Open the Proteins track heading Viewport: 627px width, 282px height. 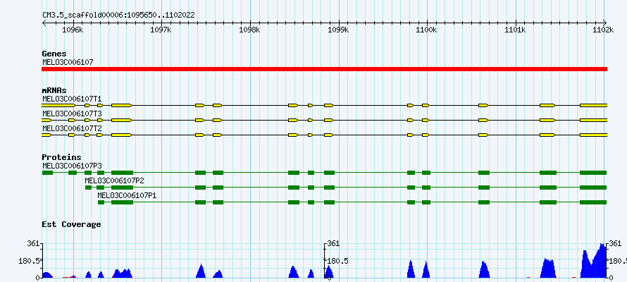(61, 158)
